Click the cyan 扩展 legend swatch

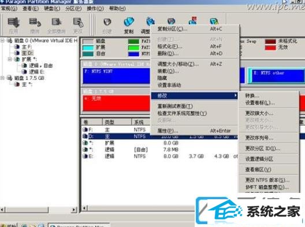(x=88, y=48)
